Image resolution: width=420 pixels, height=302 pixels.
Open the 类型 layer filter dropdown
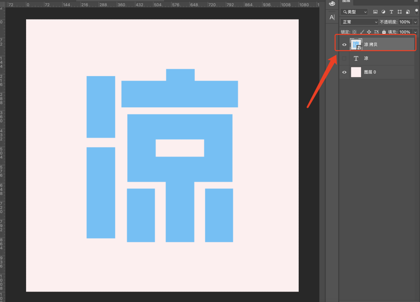coord(354,12)
